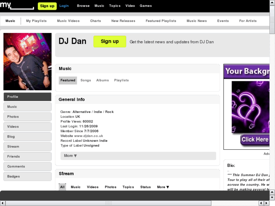Open the Video menu

(x=130, y=6)
